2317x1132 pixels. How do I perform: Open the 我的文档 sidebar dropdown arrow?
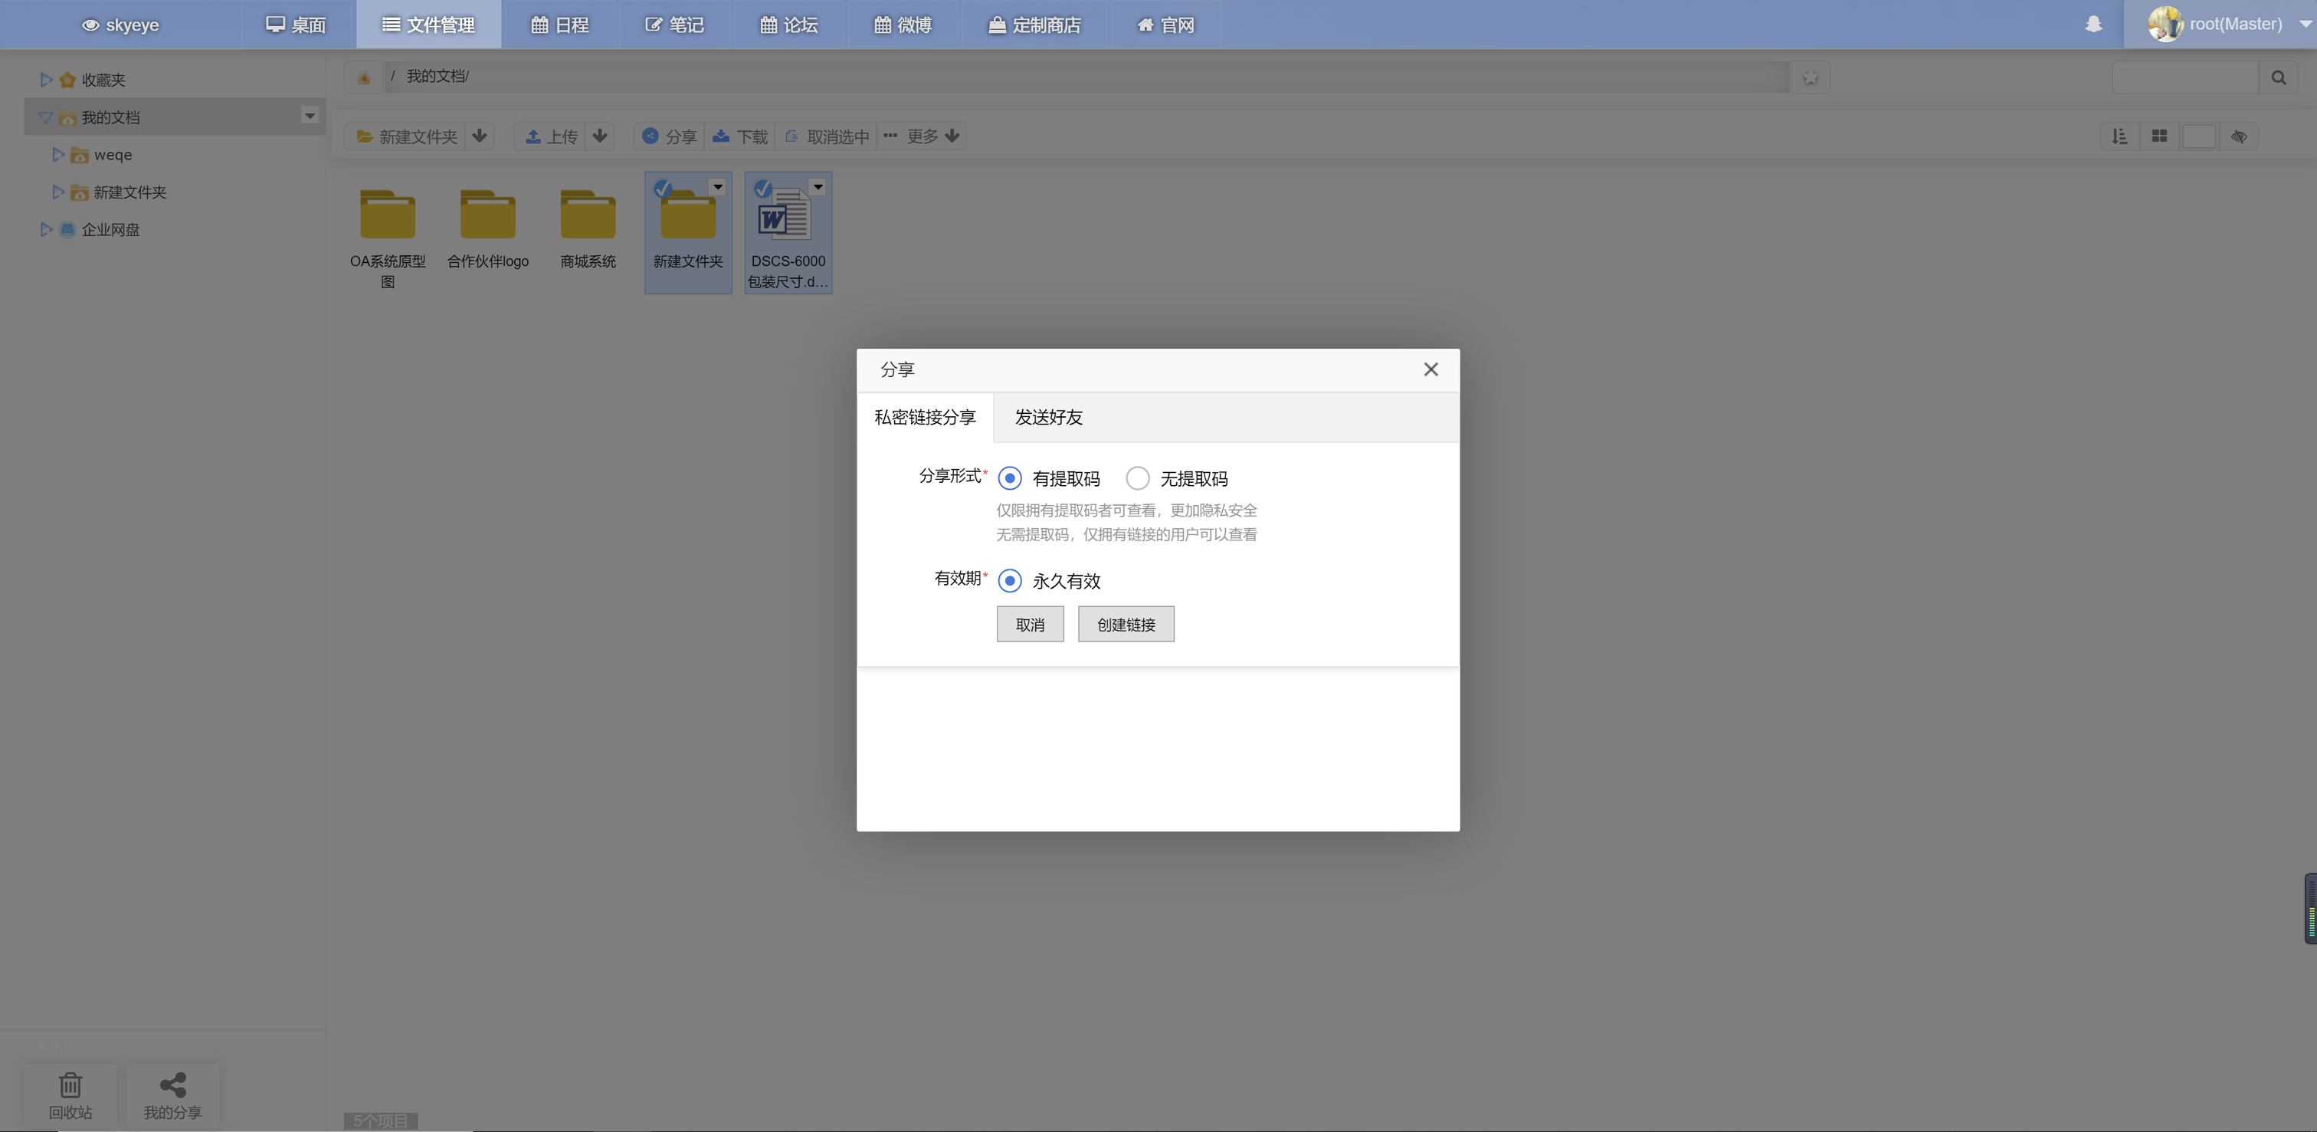[x=310, y=115]
